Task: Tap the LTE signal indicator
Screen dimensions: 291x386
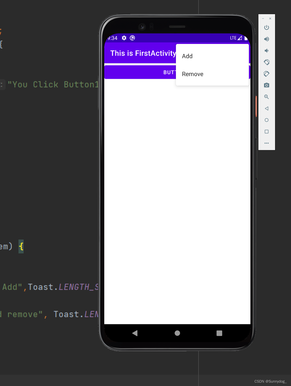Action: [x=236, y=38]
